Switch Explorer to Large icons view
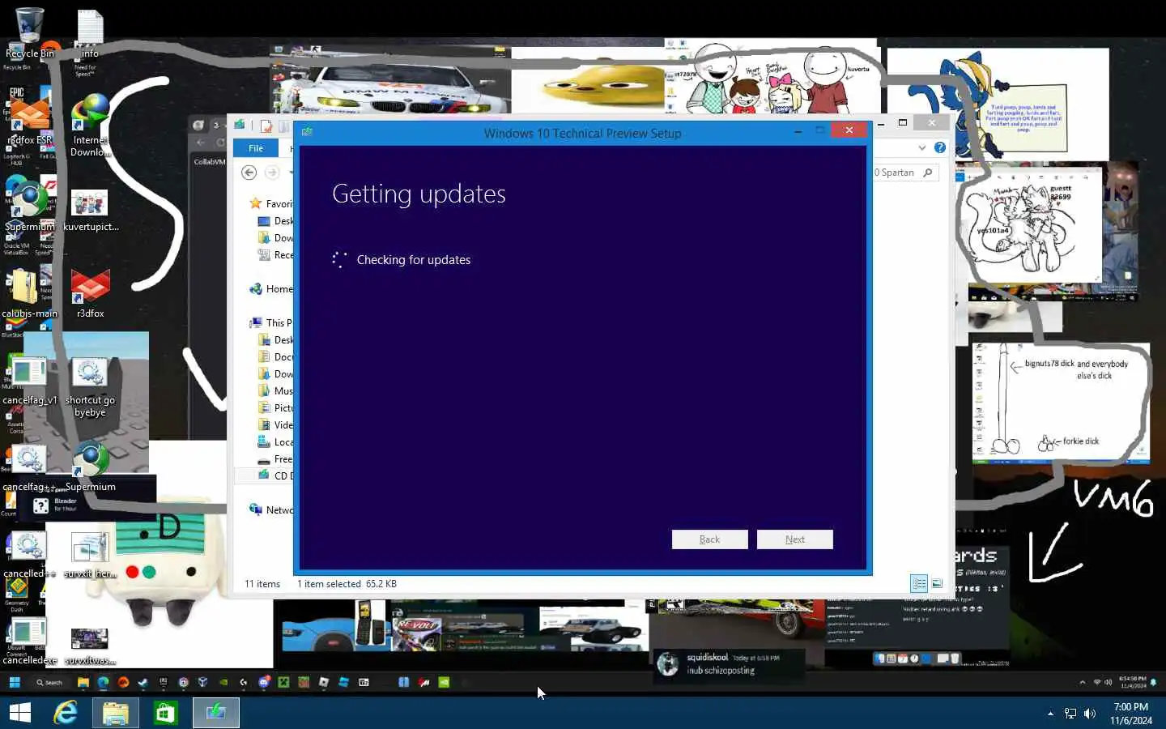 point(937,583)
